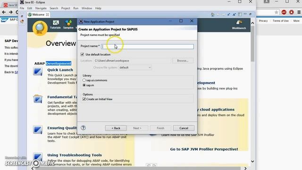Toggle Create an Initial View checkbox
The width and height of the screenshot is (302, 170).
point(84,99)
